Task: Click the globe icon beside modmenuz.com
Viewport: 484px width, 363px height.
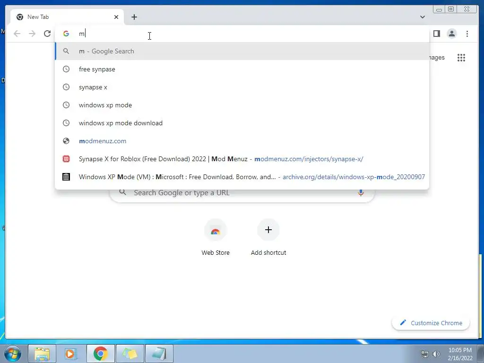Action: click(66, 141)
